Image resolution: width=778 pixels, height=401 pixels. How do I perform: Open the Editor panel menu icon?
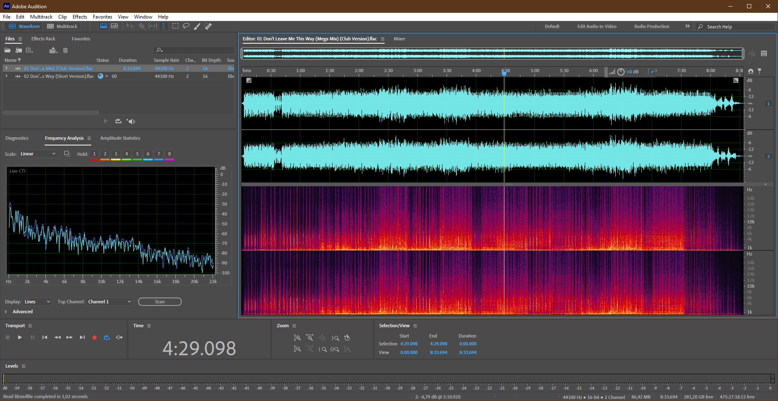click(x=383, y=39)
